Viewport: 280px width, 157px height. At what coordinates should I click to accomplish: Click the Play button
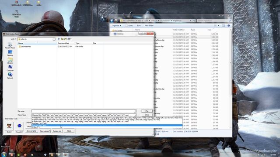147,111
